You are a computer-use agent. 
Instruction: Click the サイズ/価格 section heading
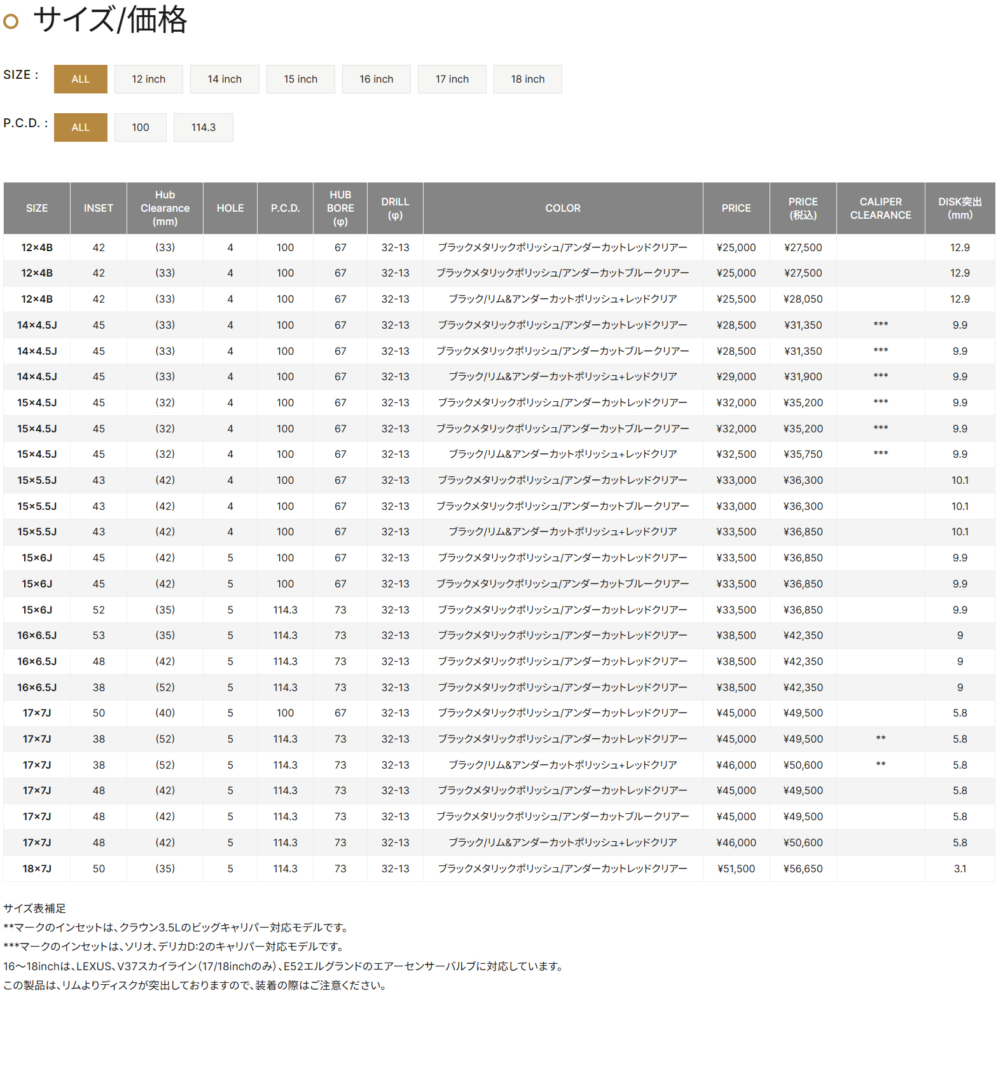pyautogui.click(x=109, y=20)
